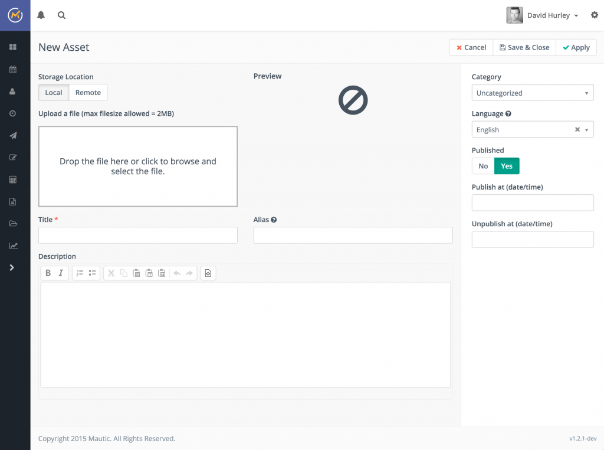
Task: Set Published to No
Action: (x=483, y=166)
